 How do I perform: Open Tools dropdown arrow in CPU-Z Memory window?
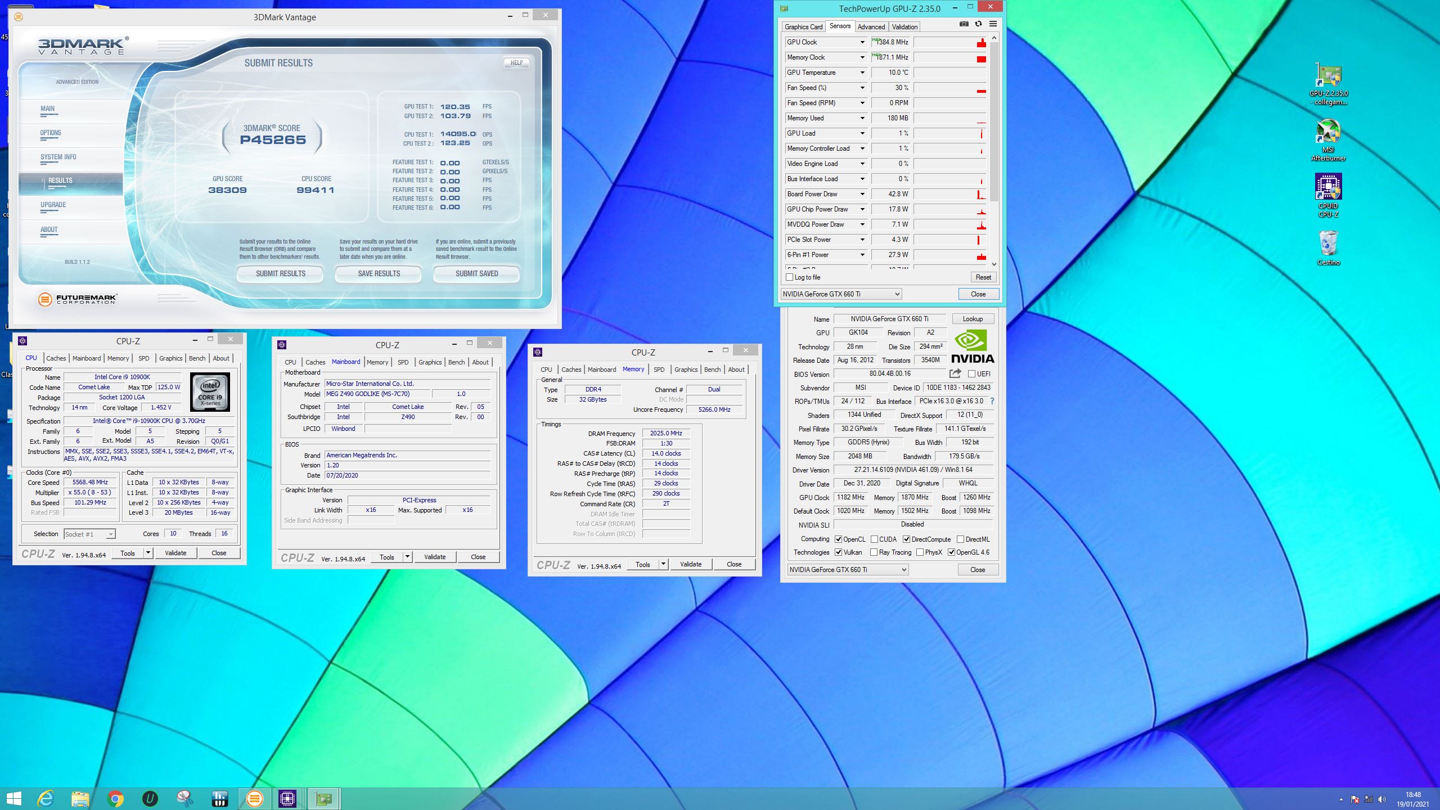point(663,564)
